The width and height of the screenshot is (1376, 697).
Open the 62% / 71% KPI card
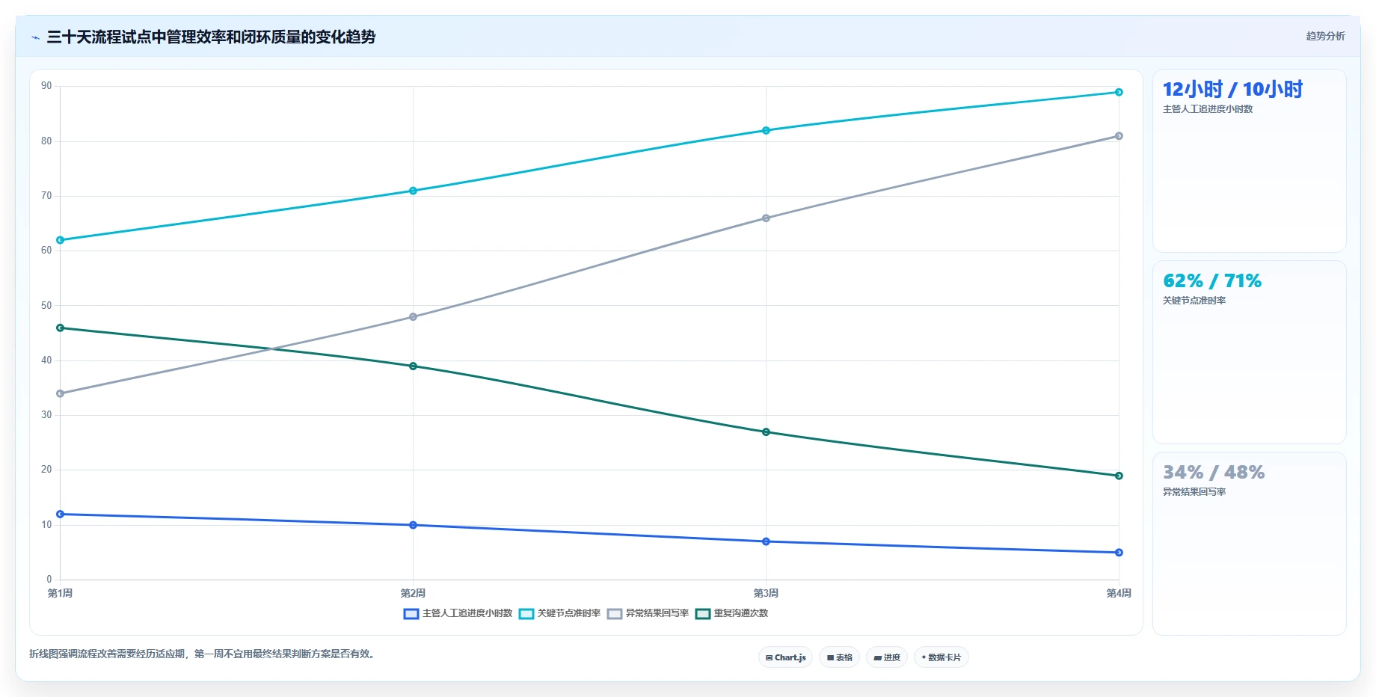click(x=1249, y=352)
